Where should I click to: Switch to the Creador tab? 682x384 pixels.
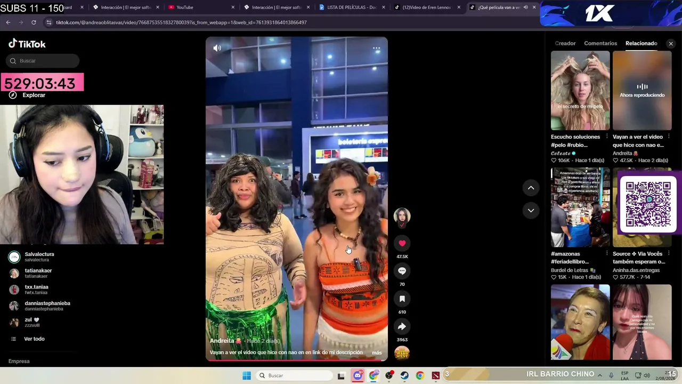[565, 43]
